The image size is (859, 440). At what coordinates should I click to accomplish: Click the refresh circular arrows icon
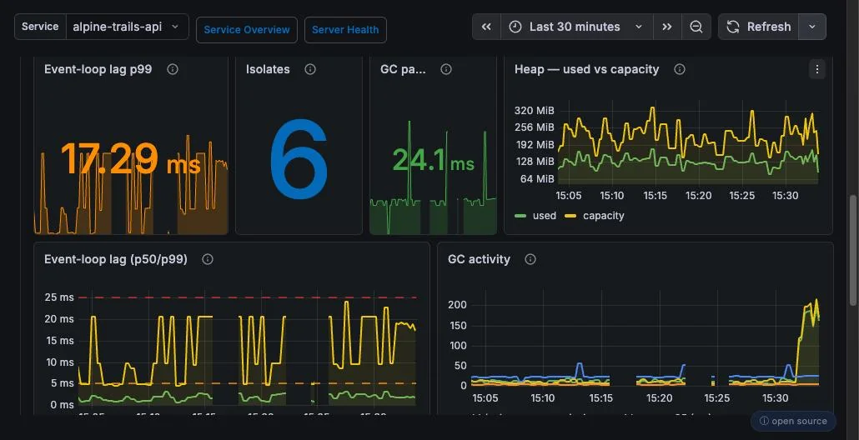[733, 27]
